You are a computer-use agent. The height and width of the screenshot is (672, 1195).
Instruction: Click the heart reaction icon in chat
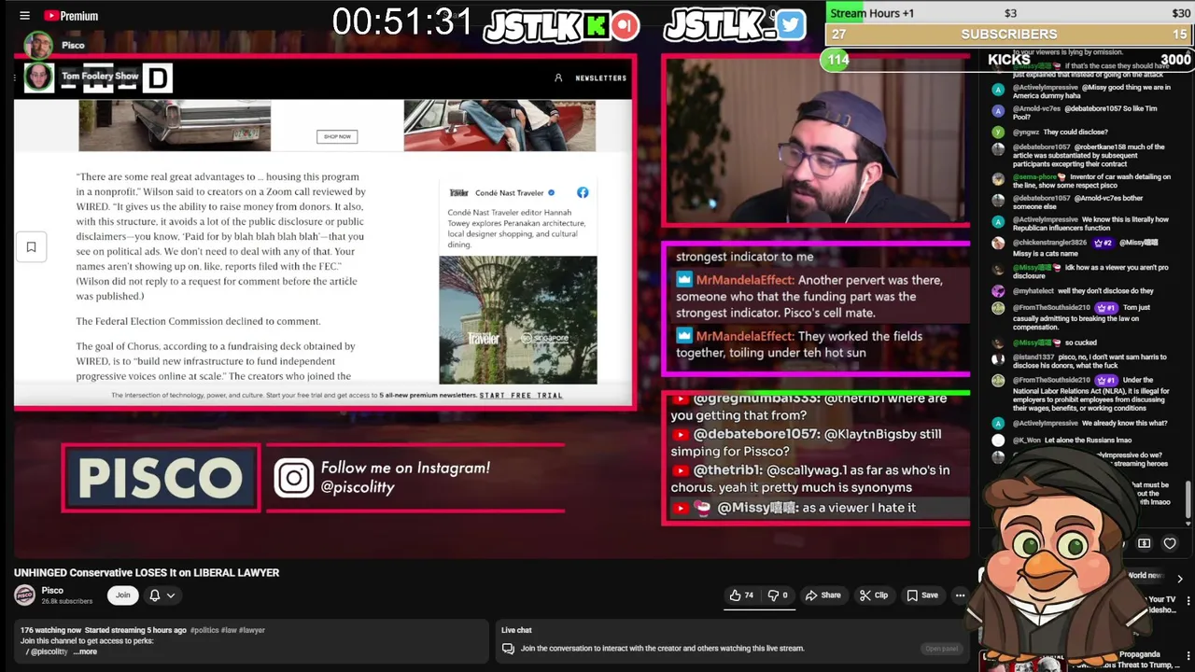tap(1169, 543)
